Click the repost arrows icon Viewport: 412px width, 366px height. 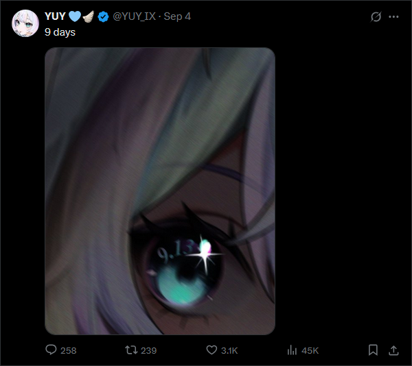click(x=131, y=350)
